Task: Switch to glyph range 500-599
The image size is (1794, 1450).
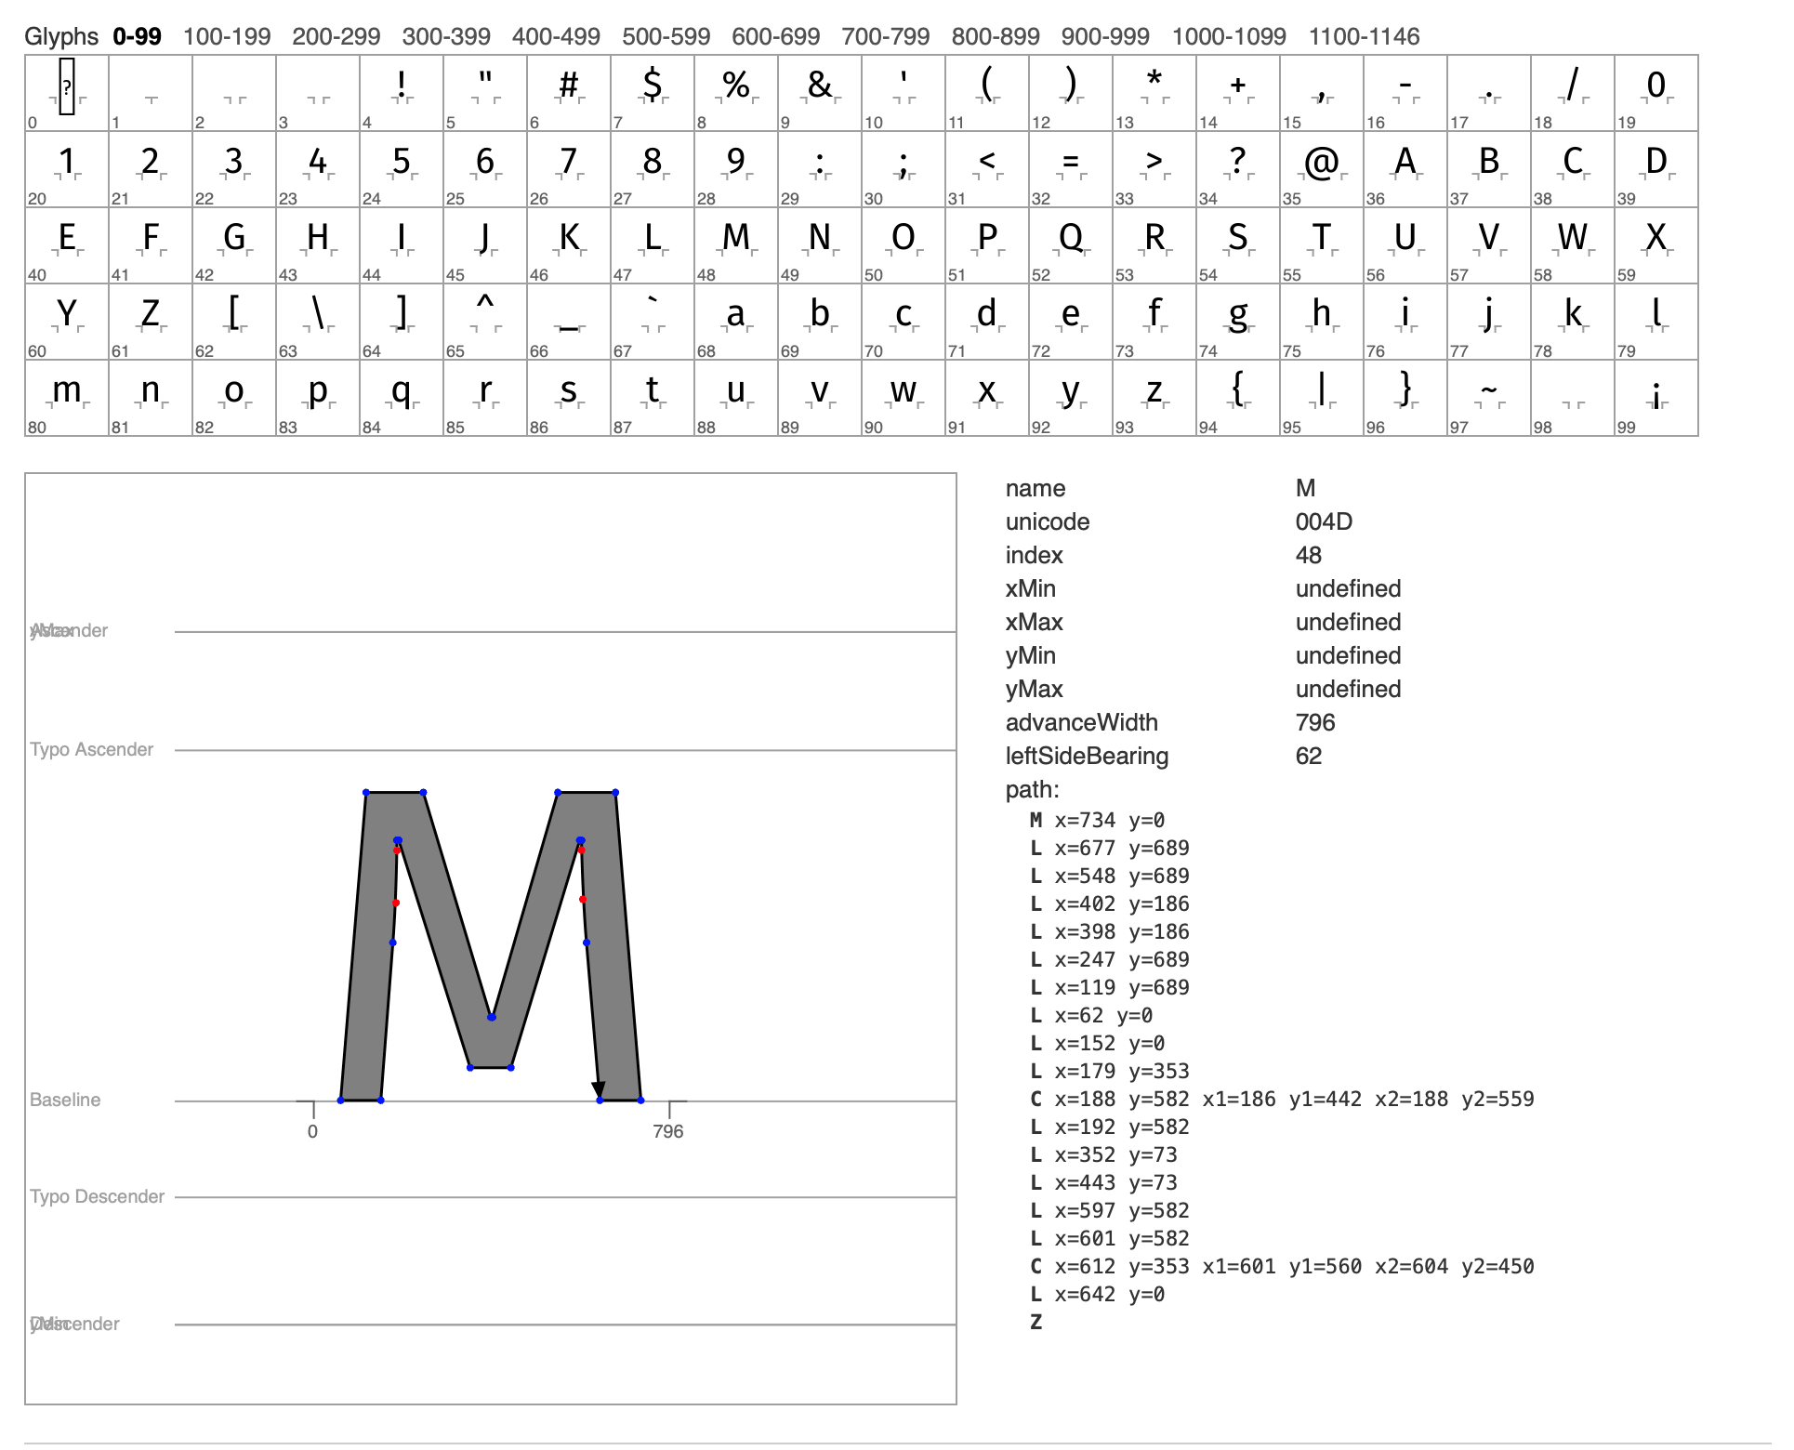Action: click(x=666, y=36)
